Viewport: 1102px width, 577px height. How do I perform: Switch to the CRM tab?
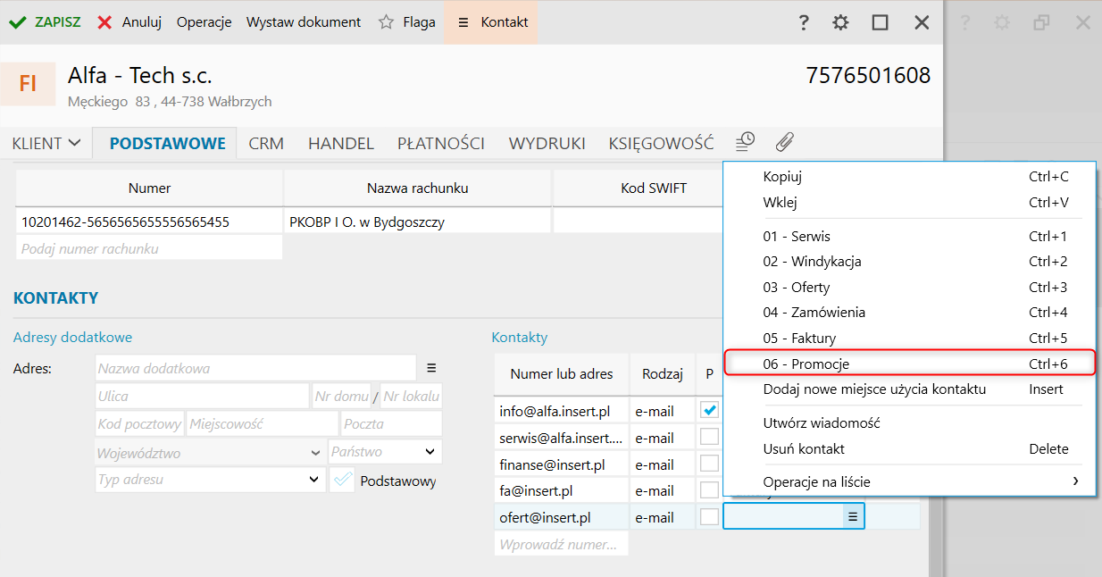(x=266, y=143)
